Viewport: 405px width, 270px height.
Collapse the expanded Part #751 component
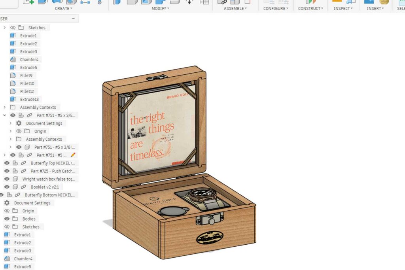[x=5, y=115]
